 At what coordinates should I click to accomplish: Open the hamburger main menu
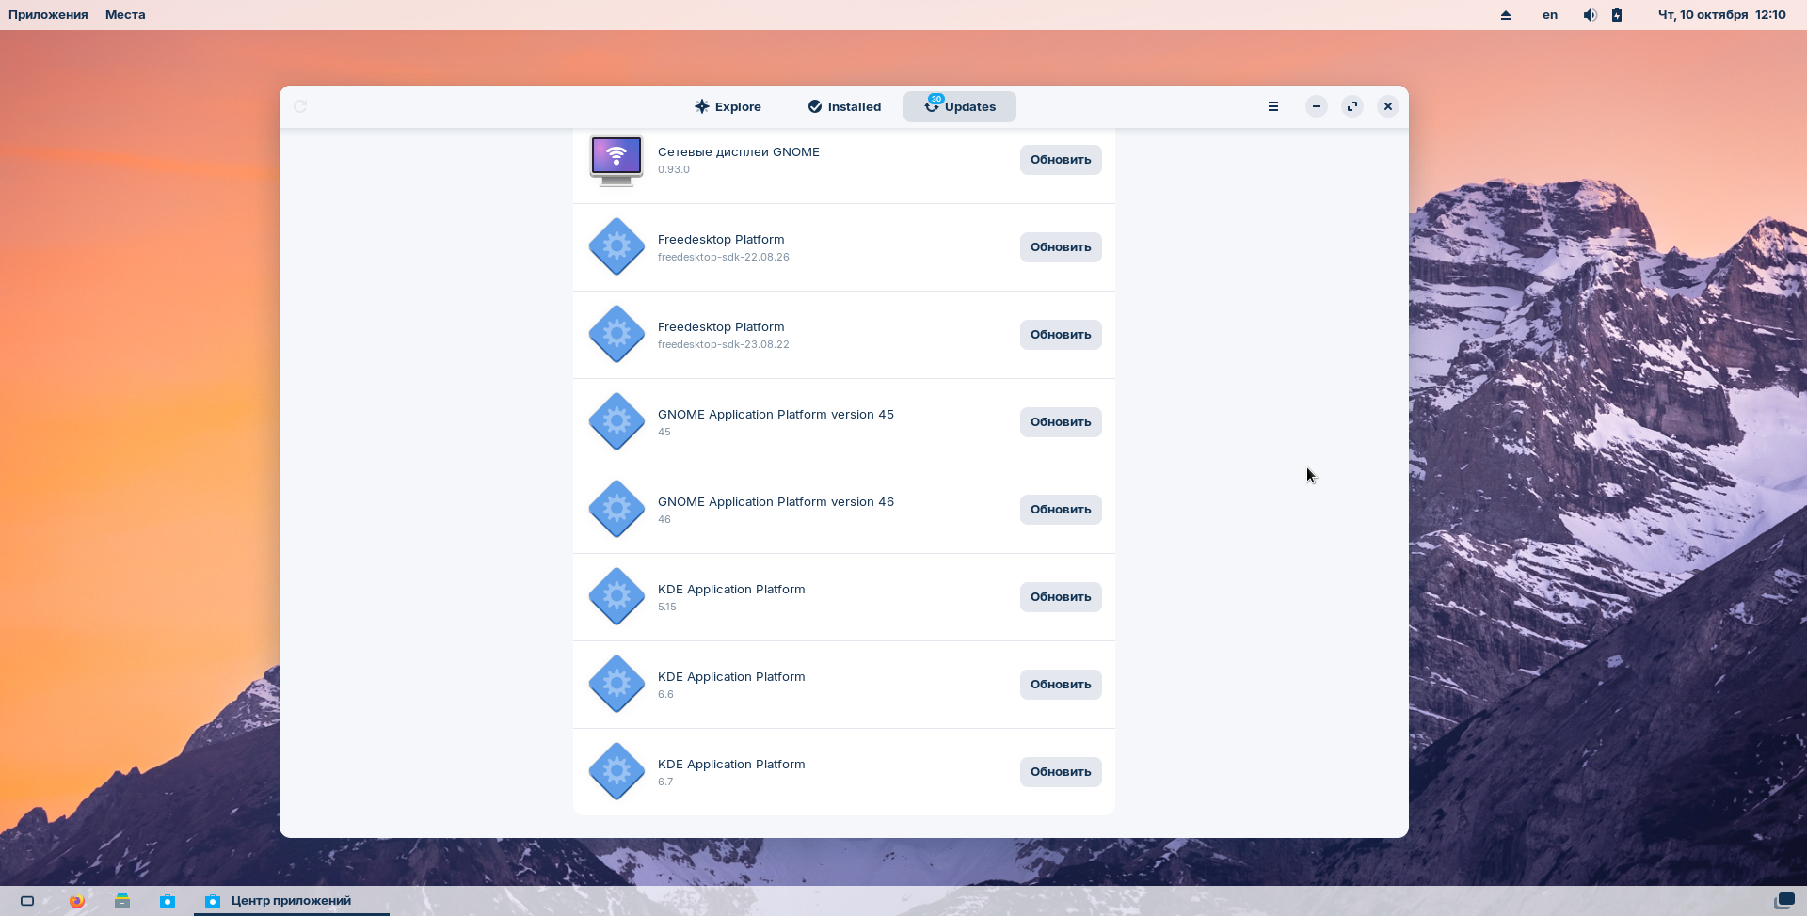(x=1273, y=106)
